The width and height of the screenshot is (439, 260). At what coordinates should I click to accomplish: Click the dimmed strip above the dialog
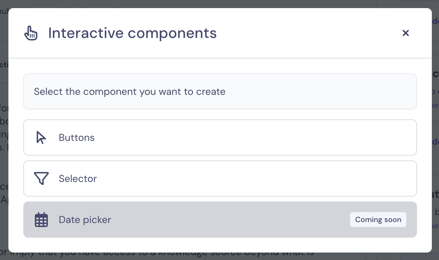[218, 4]
